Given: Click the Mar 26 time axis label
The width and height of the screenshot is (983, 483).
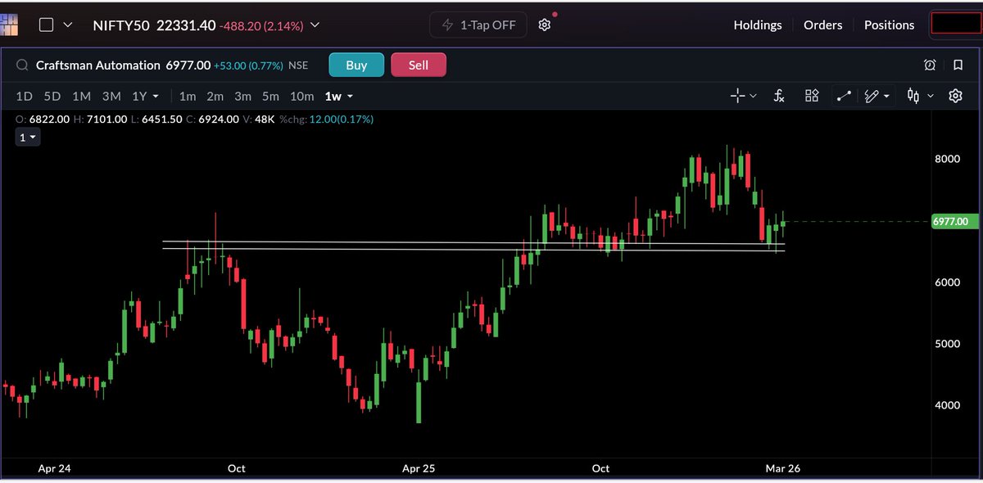Looking at the screenshot, I should [x=782, y=468].
